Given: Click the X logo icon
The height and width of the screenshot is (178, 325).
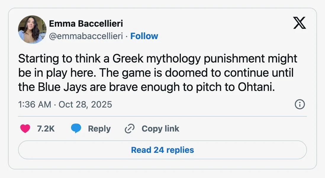Looking at the screenshot, I should click(300, 23).
